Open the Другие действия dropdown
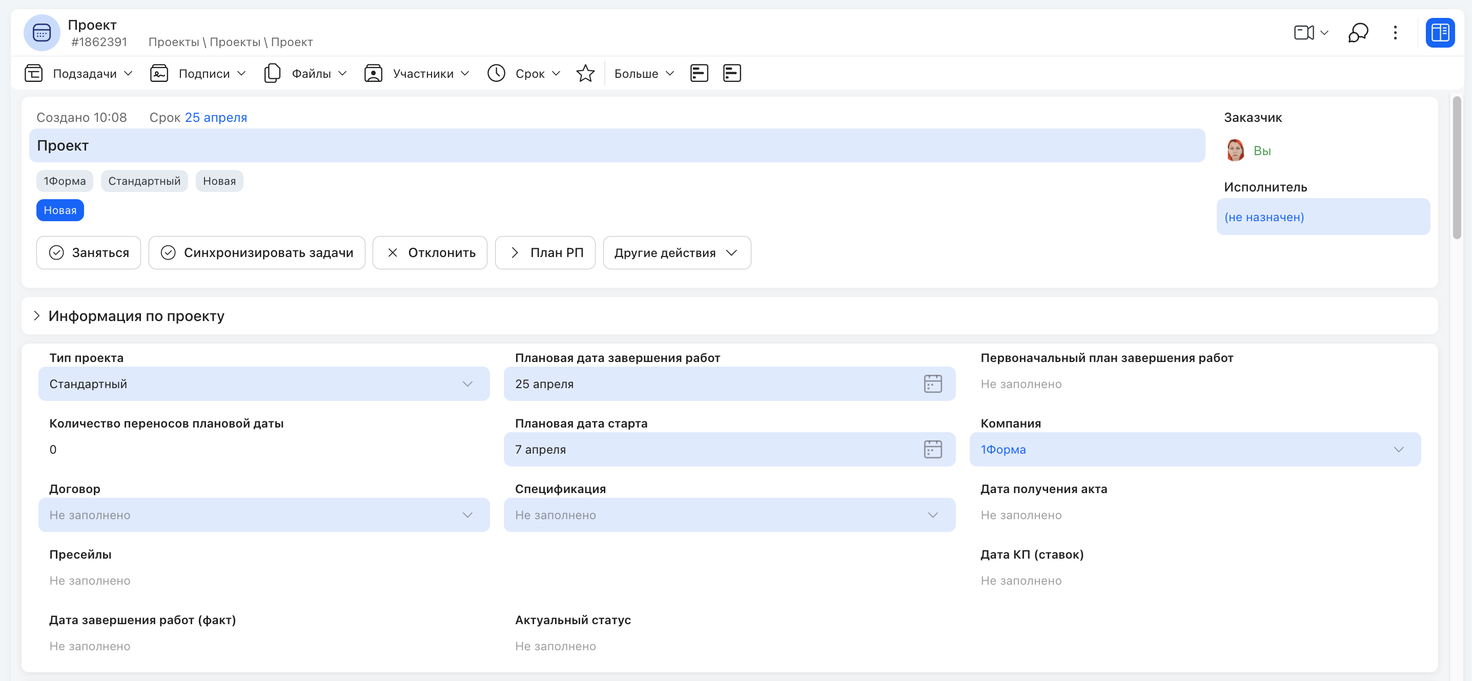The height and width of the screenshot is (681, 1472). tap(677, 252)
